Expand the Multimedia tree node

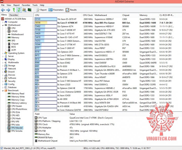[3, 63]
